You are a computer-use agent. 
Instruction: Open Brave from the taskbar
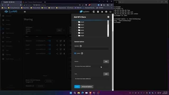click(x=90, y=93)
